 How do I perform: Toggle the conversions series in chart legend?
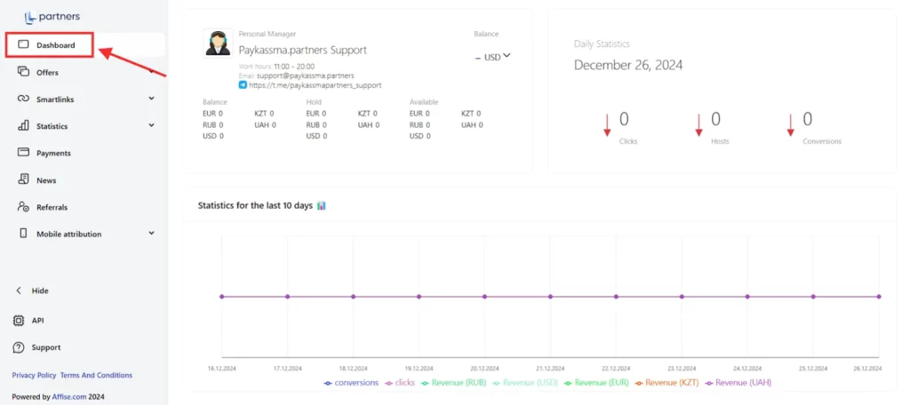[351, 383]
